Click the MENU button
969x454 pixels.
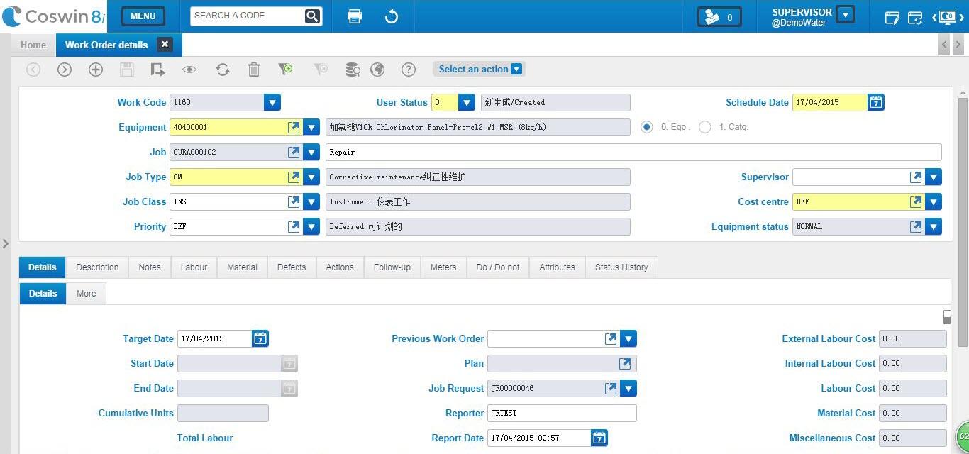(143, 16)
